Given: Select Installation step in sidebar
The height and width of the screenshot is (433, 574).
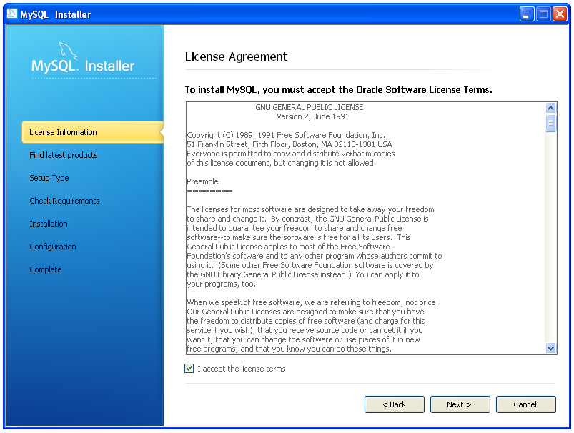Looking at the screenshot, I should coord(49,224).
